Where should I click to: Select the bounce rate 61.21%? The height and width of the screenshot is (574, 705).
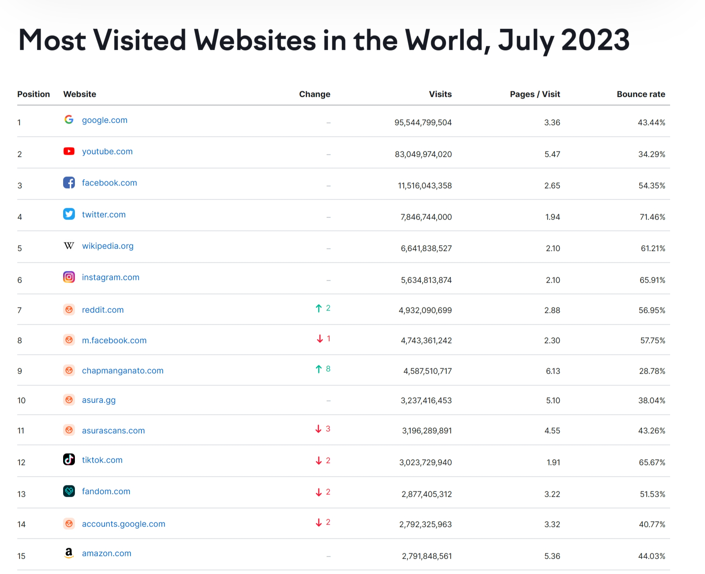653,249
